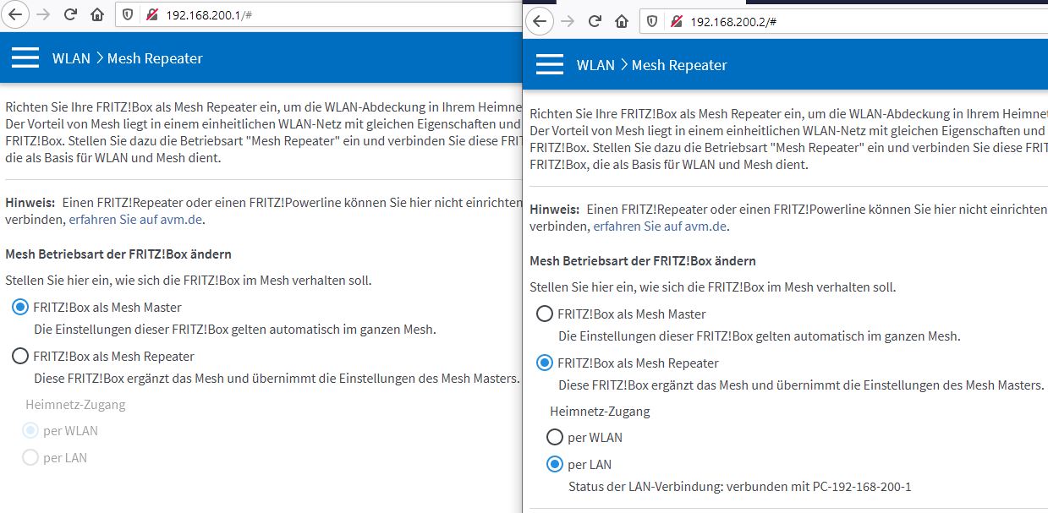Reload the 192.168.200.1 page
The width and height of the screenshot is (1048, 513).
click(x=70, y=14)
